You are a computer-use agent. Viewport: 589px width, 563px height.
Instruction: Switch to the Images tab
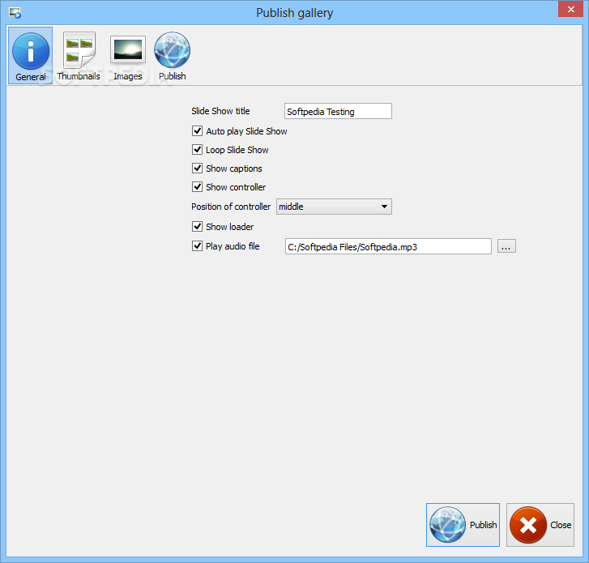[128, 56]
